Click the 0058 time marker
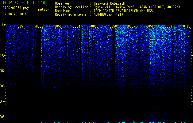The height and width of the screenshot is (123, 193). tap(150, 26)
